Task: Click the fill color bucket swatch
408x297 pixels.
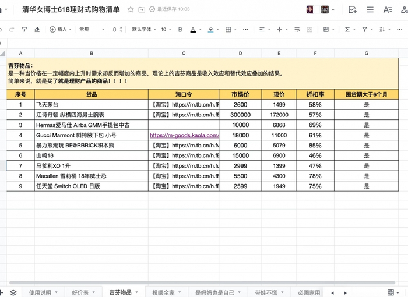Action: [x=210, y=29]
